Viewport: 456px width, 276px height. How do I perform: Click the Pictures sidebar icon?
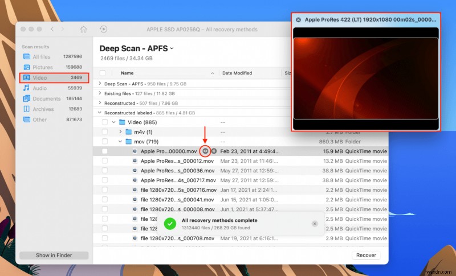click(x=26, y=67)
